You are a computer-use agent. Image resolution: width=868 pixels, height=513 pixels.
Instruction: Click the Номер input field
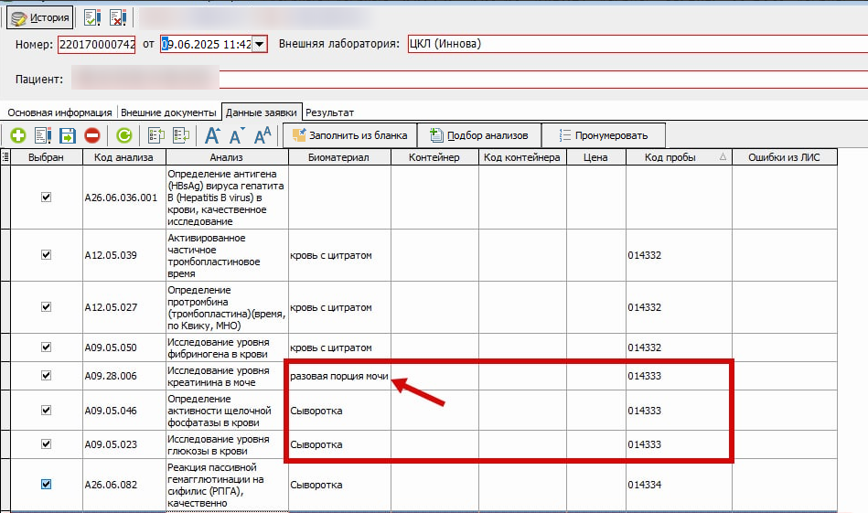[96, 44]
